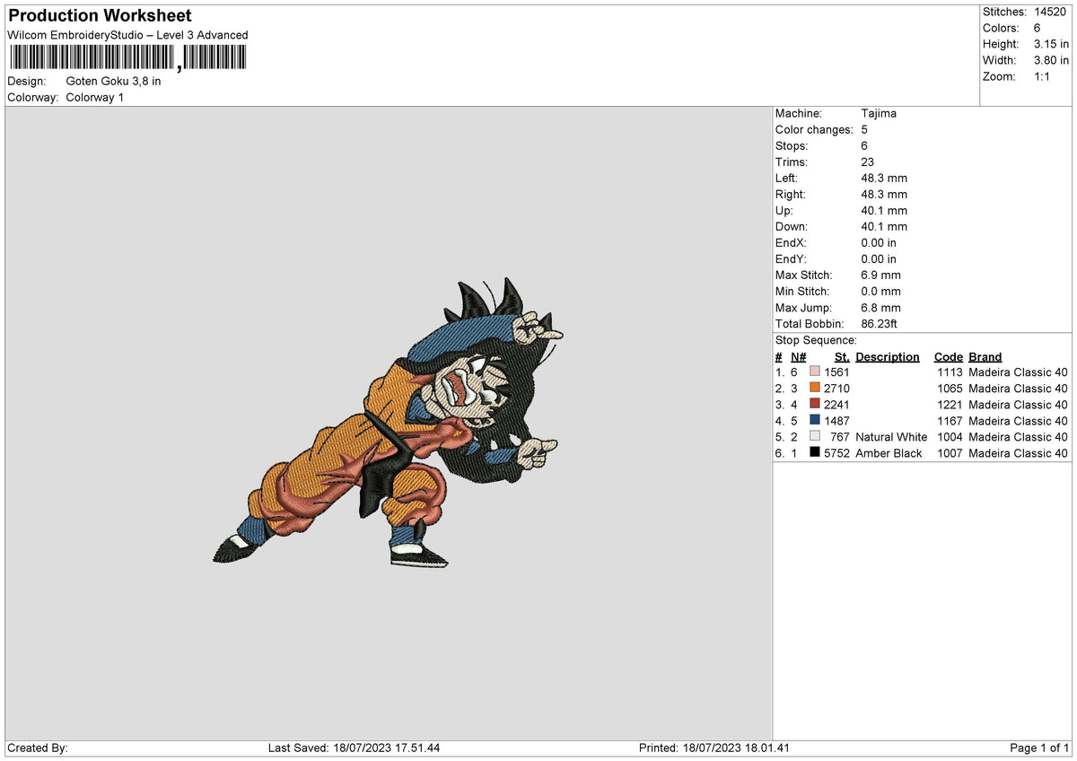Click the 'Description' column header
This screenshot has width=1077, height=761.
pos(888,356)
